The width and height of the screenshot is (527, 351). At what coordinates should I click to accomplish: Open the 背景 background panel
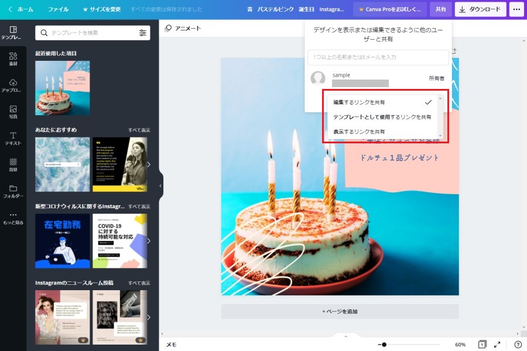pyautogui.click(x=13, y=164)
